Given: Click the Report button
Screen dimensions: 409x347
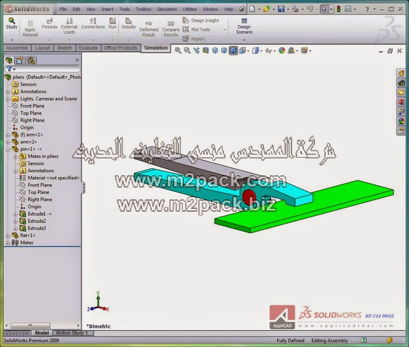Looking at the screenshot, I should click(194, 39).
